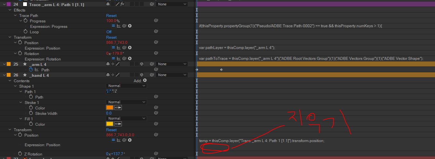Click the orange Stroke 1 color swatch
The image size is (435, 159).
tap(110, 108)
